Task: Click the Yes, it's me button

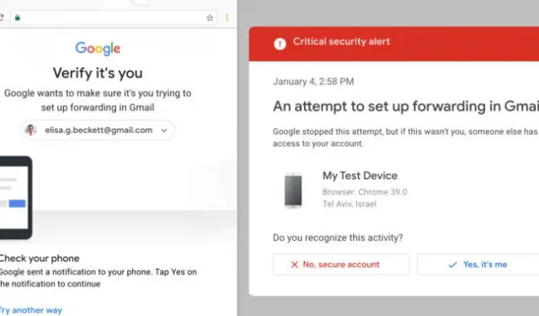Action: click(478, 264)
